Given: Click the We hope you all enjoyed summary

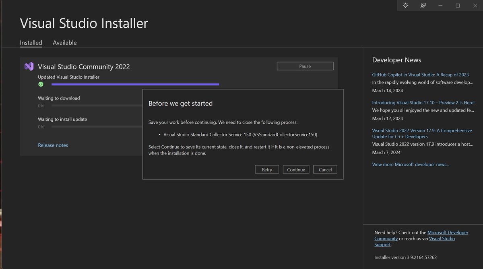Looking at the screenshot, I should (x=423, y=110).
